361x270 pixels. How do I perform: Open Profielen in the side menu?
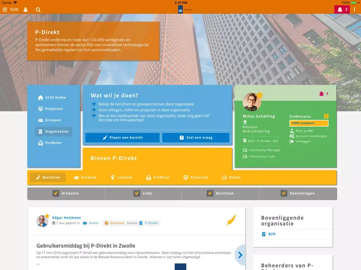click(x=50, y=143)
